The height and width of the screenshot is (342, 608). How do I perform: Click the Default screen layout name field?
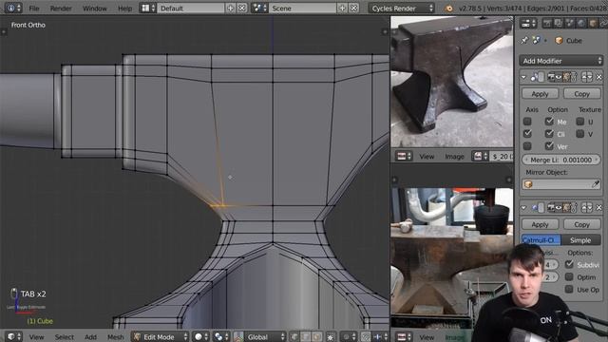point(190,9)
